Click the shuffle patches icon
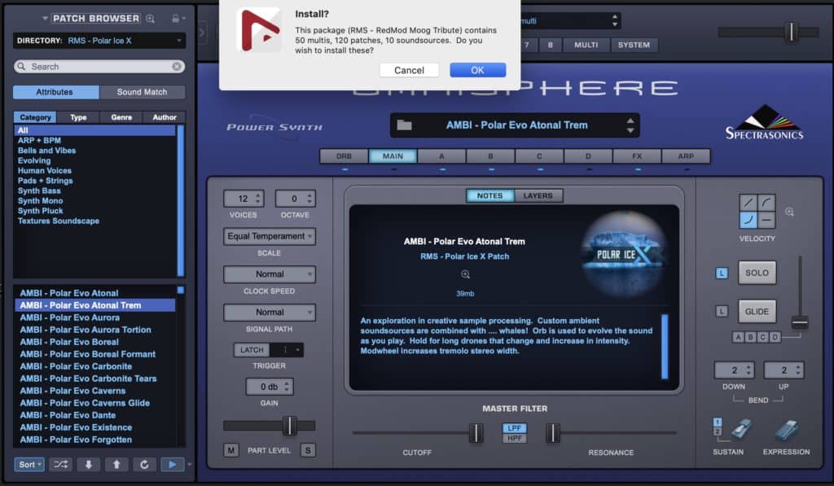 tap(60, 464)
